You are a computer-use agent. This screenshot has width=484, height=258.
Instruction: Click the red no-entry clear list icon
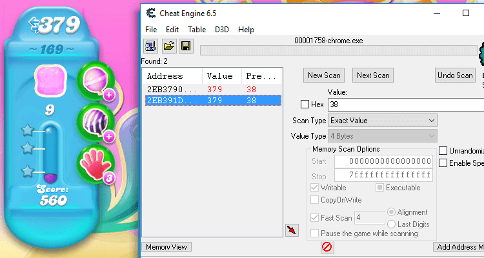pyautogui.click(x=327, y=246)
